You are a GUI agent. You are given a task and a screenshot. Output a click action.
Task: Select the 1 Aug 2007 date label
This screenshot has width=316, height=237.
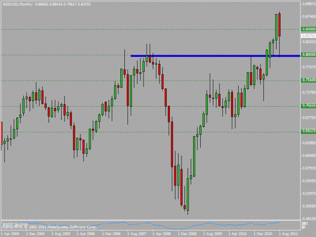coord(137,234)
